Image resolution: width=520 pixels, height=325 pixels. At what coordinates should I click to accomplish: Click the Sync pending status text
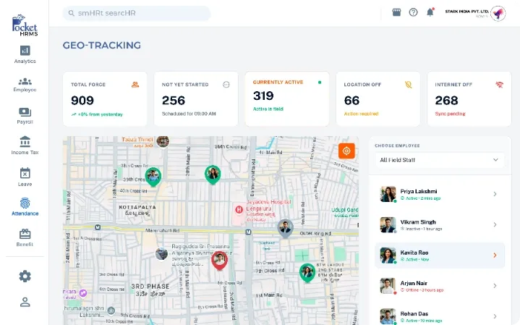tap(450, 114)
